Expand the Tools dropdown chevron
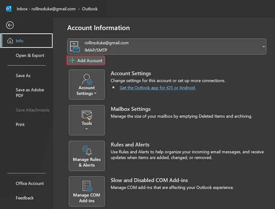The image size is (275, 209). point(87,129)
